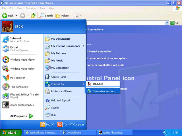
Task: Open the Help menu
Action: (51, 8)
